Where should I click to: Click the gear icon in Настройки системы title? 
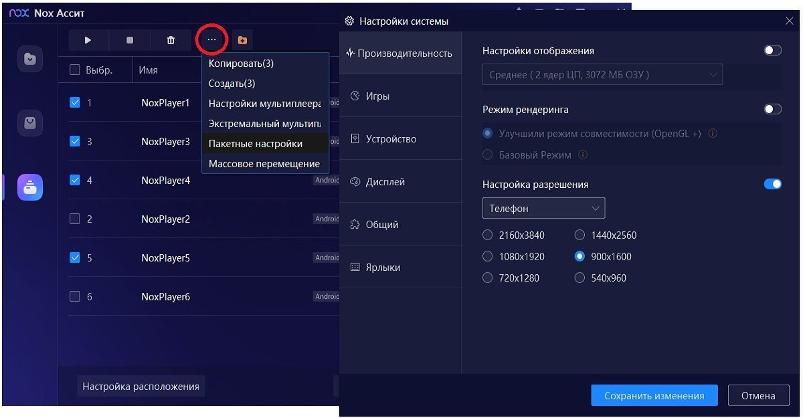[x=349, y=21]
